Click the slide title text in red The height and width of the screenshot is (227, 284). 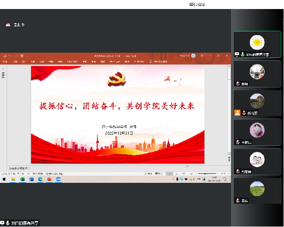(x=117, y=106)
